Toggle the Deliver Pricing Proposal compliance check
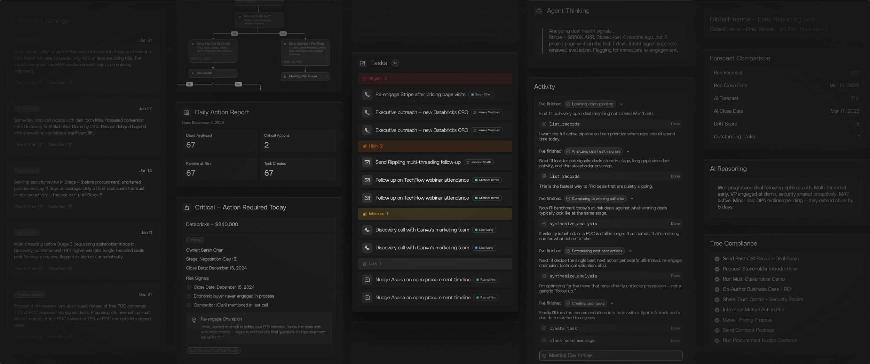The width and height of the screenshot is (870, 364). [717, 320]
